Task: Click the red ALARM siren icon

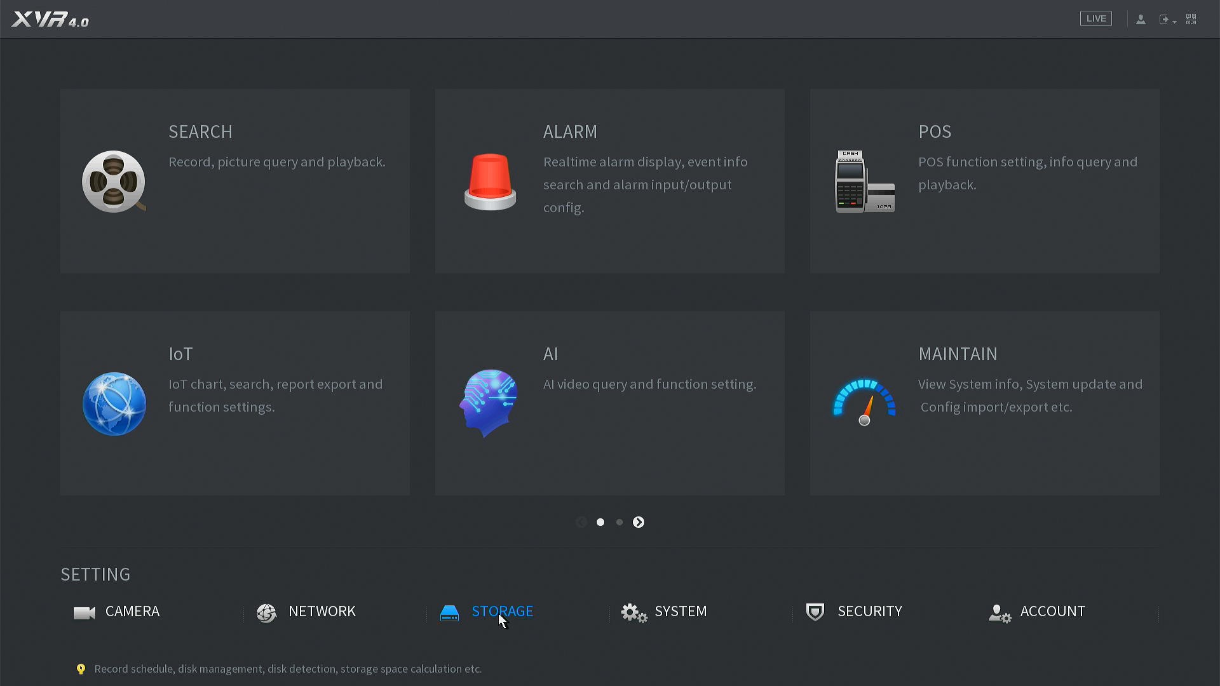Action: 490,182
